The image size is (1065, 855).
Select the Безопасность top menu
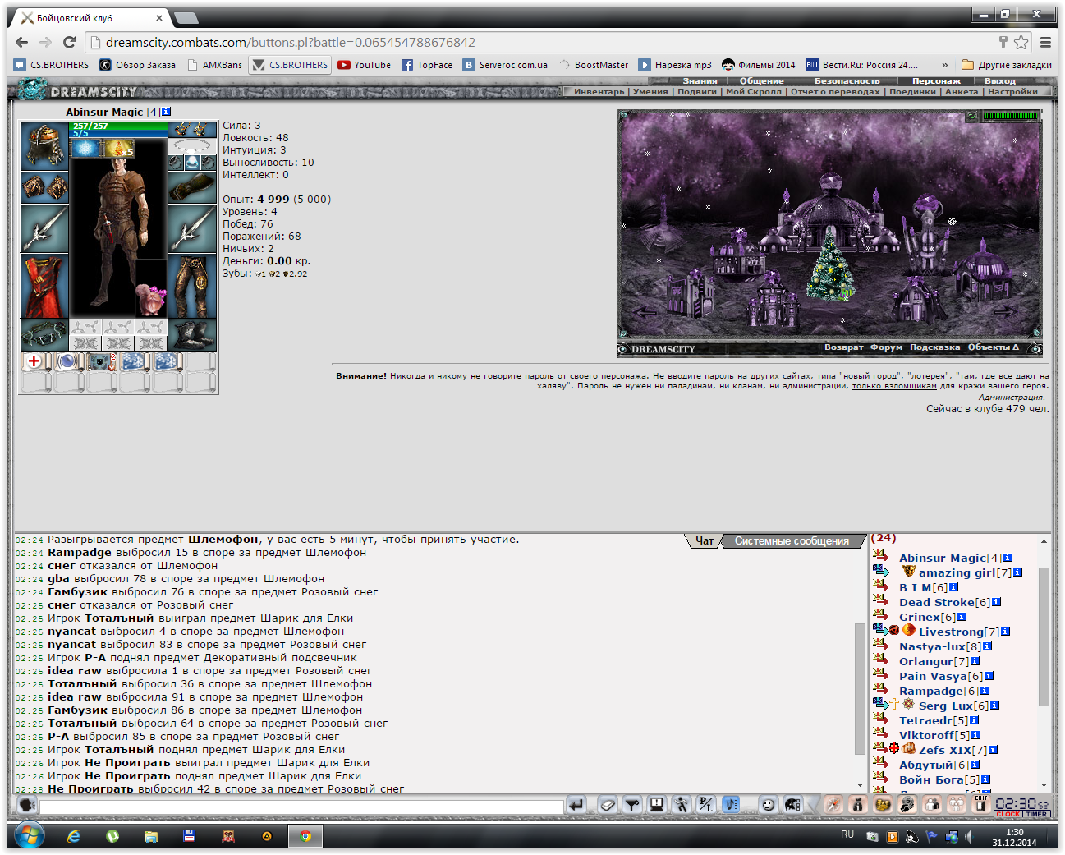click(847, 81)
